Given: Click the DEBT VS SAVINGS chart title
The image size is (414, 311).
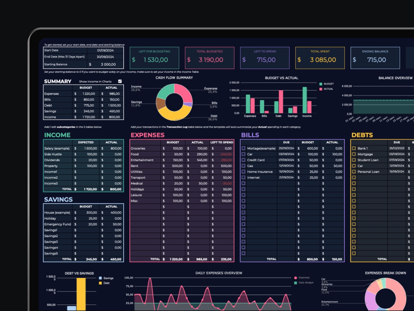Looking at the screenshot, I should [x=79, y=273].
